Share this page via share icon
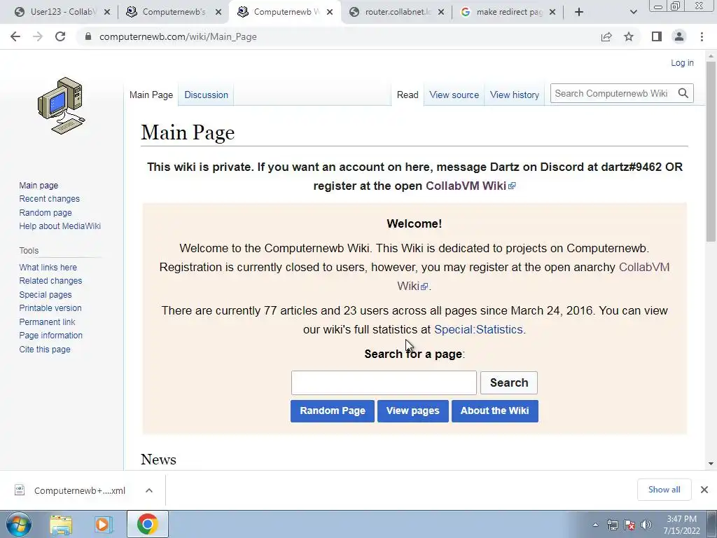 606,36
